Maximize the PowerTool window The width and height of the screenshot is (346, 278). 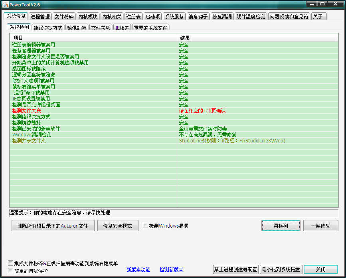tap(322, 4)
